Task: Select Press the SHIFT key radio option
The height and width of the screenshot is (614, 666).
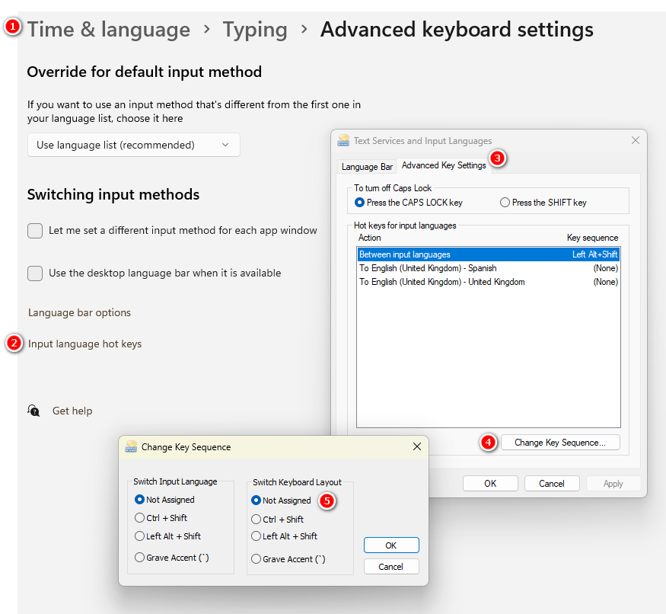Action: [505, 203]
